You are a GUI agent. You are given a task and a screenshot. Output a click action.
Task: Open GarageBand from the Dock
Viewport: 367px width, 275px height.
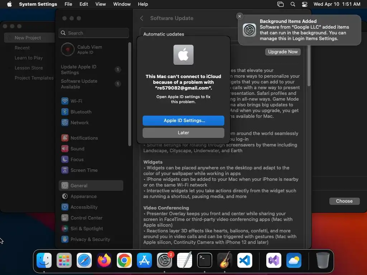225,260
